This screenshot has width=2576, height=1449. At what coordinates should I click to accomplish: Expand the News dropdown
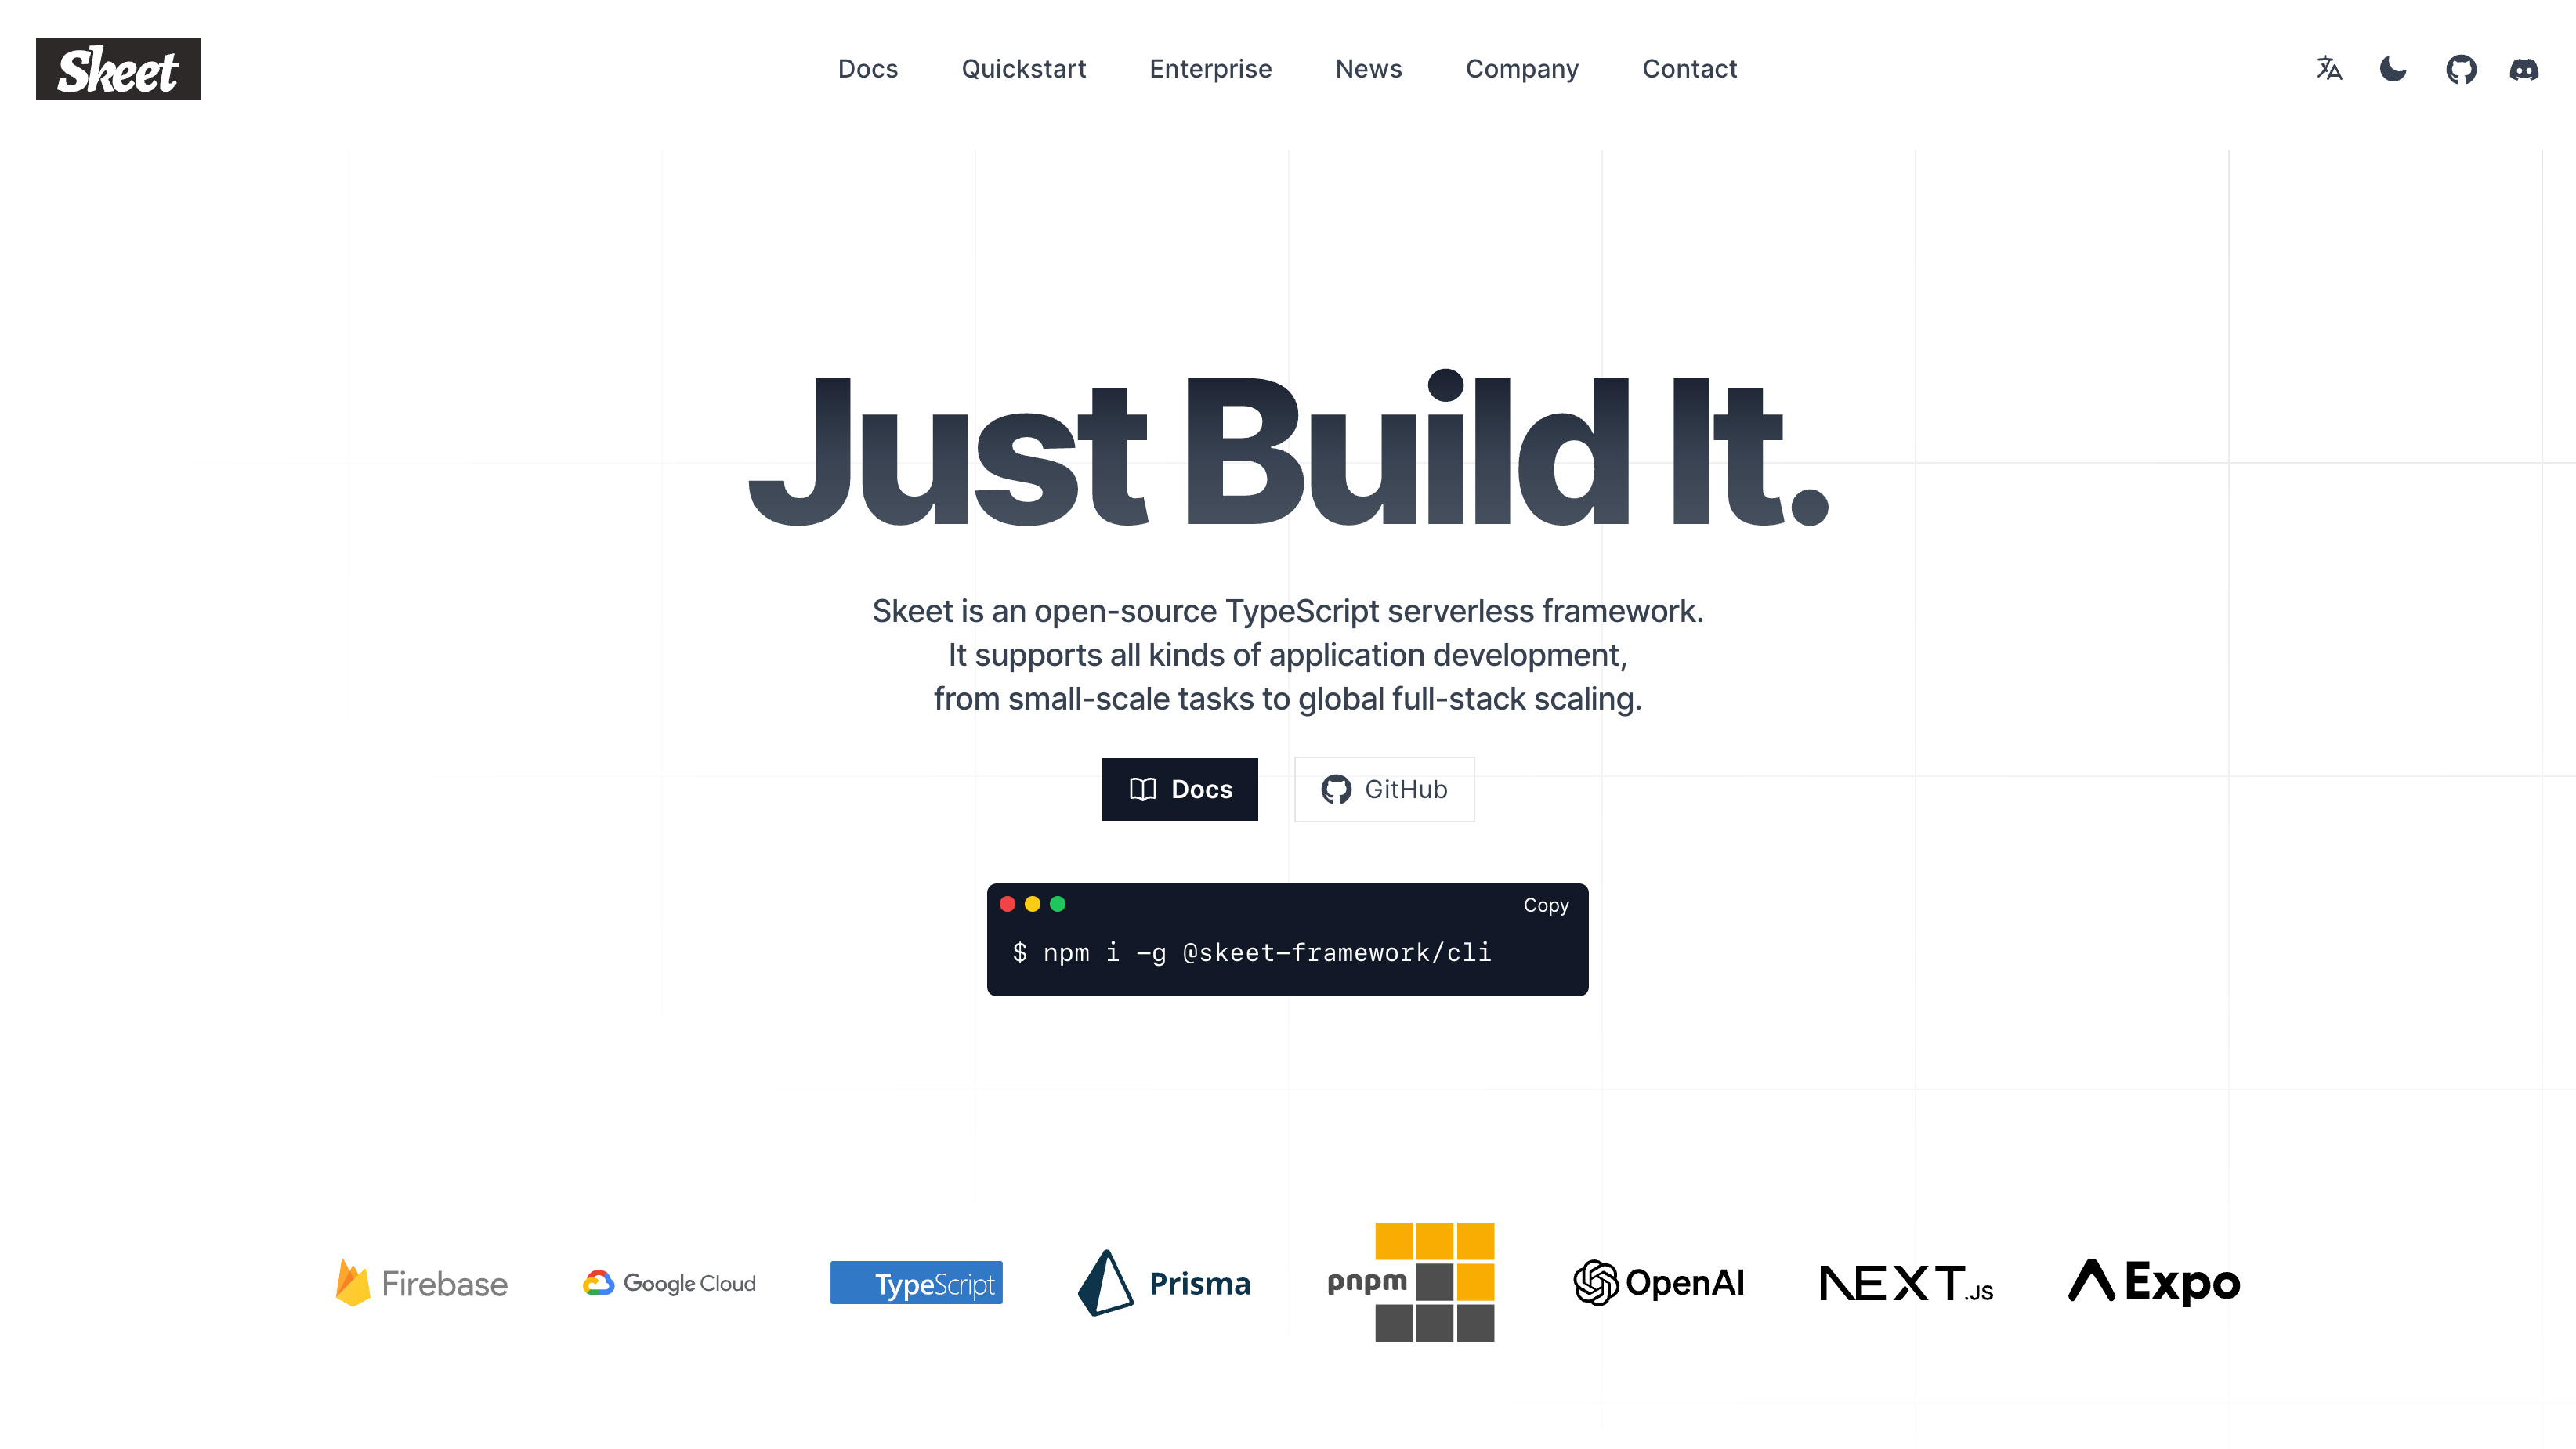click(1368, 69)
